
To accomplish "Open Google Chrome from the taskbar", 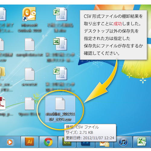I will click(x=48, y=142).
